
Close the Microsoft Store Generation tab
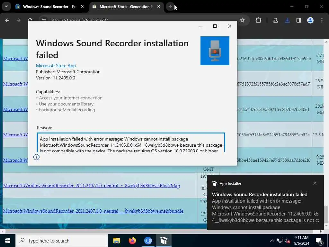point(159,6)
